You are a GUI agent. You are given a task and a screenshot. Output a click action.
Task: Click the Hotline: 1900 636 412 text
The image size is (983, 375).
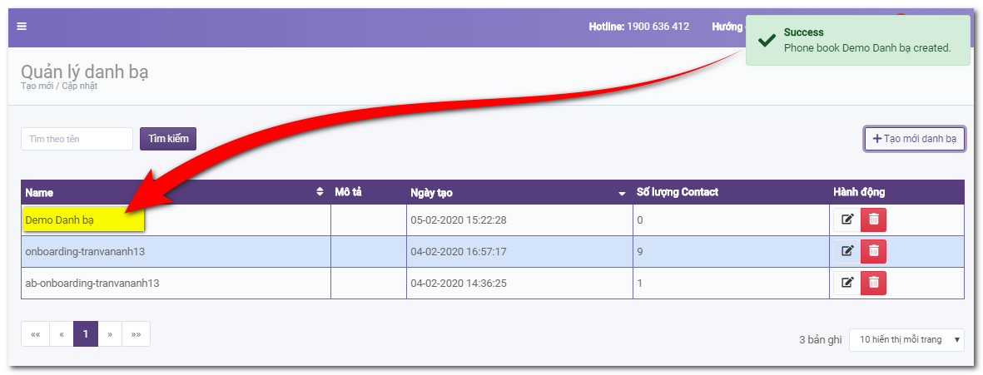(x=638, y=27)
